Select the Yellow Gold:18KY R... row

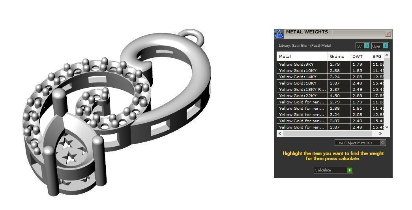pyautogui.click(x=330, y=89)
